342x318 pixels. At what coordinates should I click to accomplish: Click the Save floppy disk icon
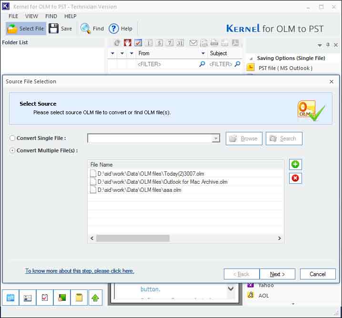click(x=53, y=29)
